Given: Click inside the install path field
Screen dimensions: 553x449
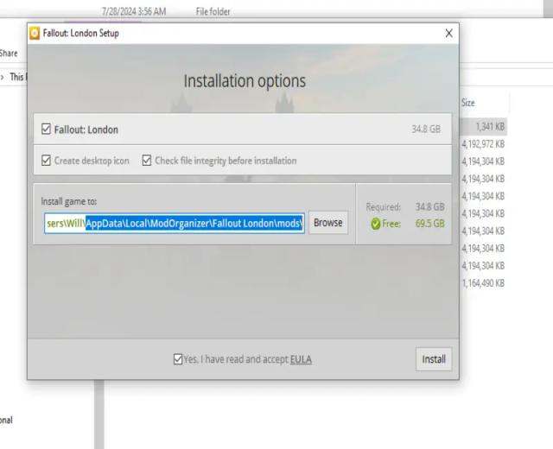Looking at the screenshot, I should pos(175,224).
